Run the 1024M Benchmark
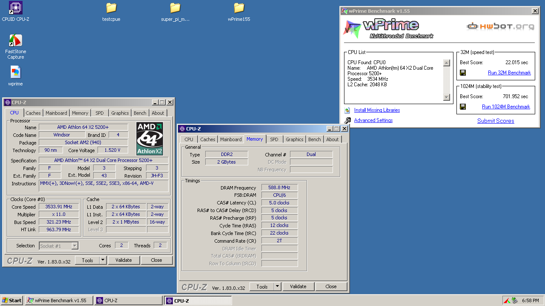Screen dimensions: 545x306 [x=506, y=107]
